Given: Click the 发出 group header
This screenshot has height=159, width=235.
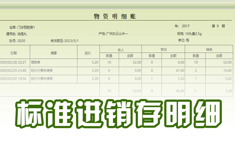Looking at the screenshot, I should click(163, 49).
